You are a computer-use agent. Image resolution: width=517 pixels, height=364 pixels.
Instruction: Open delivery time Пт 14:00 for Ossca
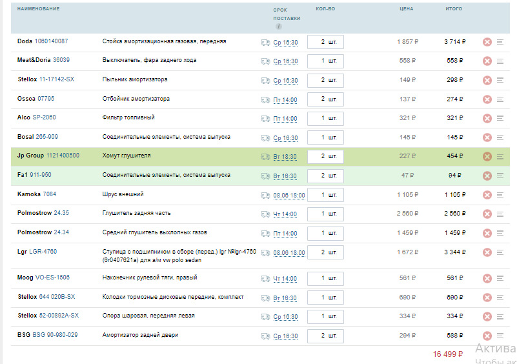(x=285, y=100)
